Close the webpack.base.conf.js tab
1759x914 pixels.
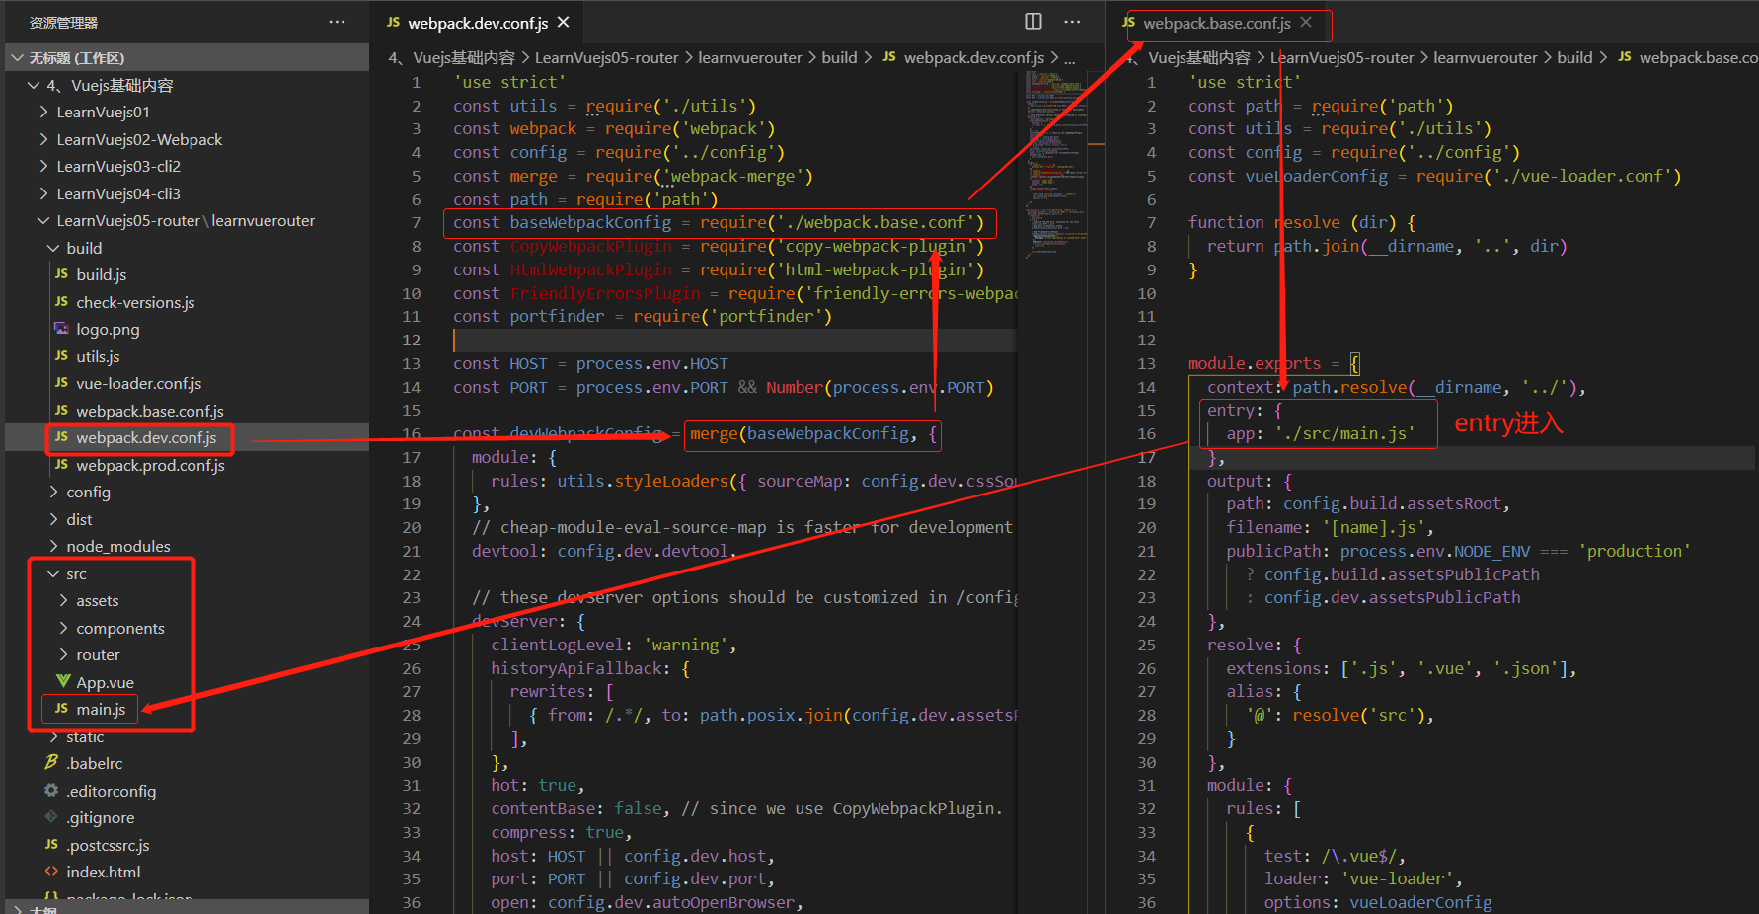[1306, 22]
